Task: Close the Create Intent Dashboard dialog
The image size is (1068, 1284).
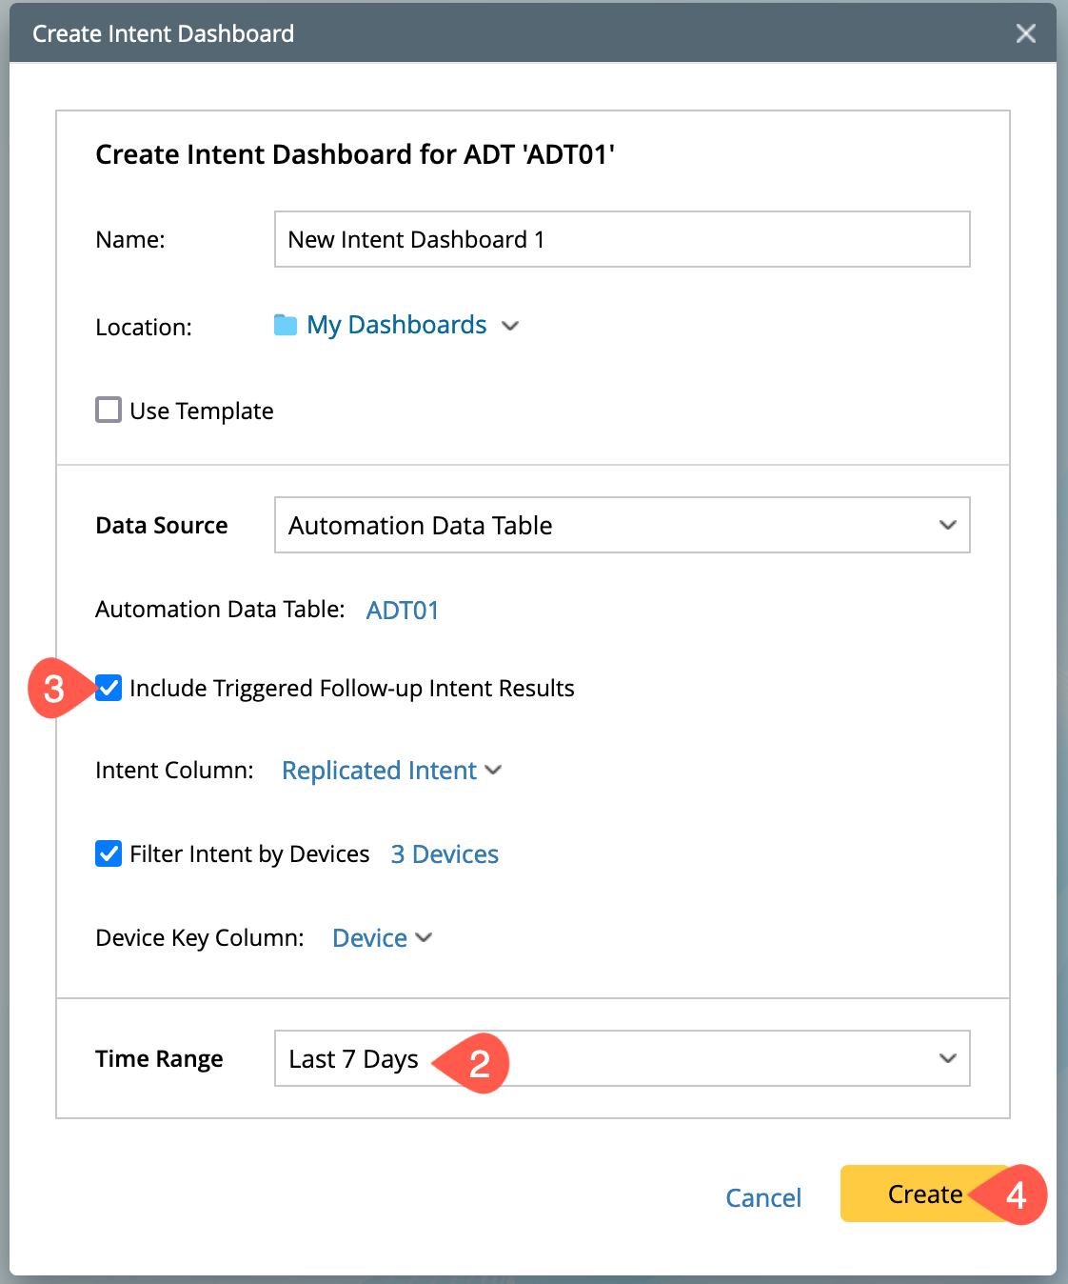Action: 1025,33
